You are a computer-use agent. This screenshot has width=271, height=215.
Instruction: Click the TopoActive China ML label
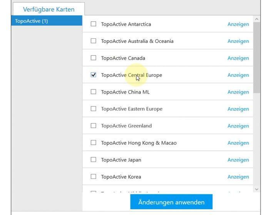(x=125, y=92)
